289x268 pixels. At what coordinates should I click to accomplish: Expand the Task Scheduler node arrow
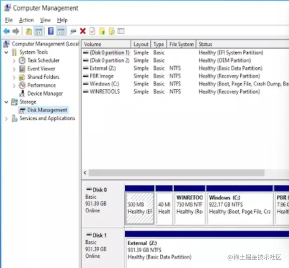(14, 61)
